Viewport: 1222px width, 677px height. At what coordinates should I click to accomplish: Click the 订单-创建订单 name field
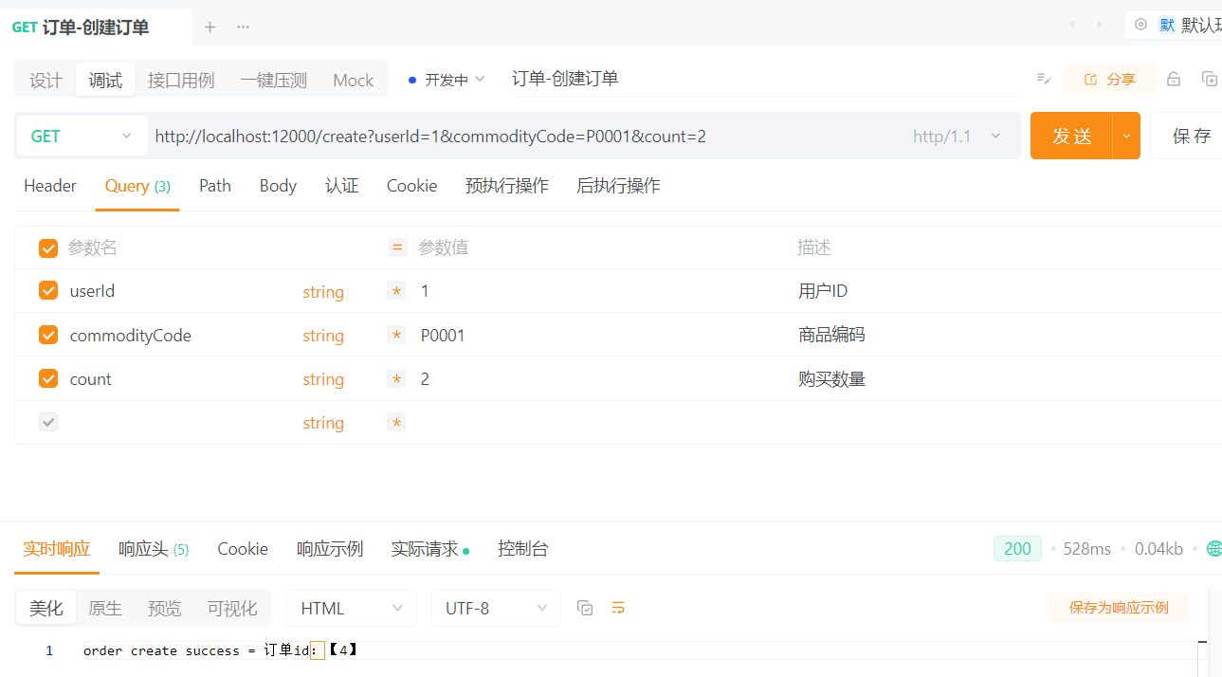click(766, 79)
